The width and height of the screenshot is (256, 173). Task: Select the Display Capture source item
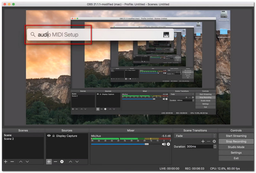[67, 136]
